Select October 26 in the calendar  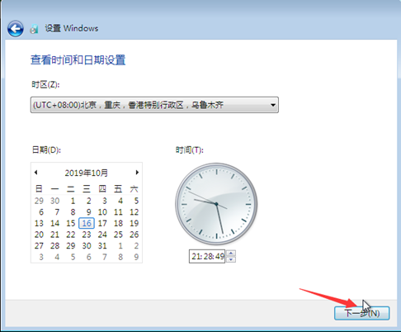coord(134,235)
